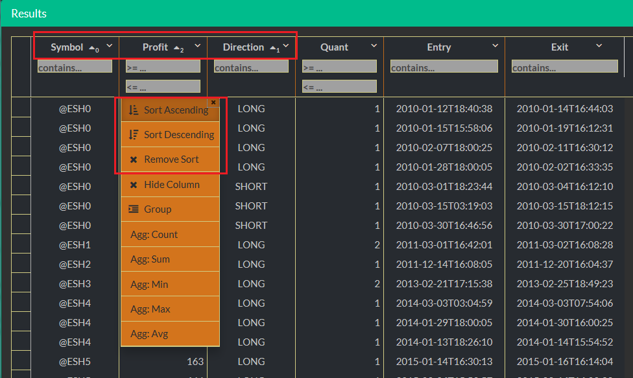Viewport: 633px width, 378px height.
Task: Select the @ESH5 symbol cell
Action: [x=75, y=361]
